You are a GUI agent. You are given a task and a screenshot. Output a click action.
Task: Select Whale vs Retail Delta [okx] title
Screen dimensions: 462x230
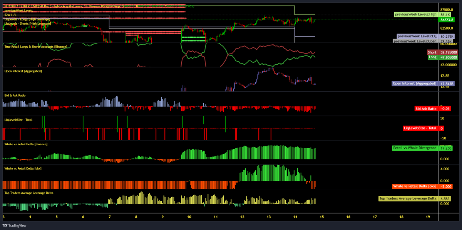point(22,168)
